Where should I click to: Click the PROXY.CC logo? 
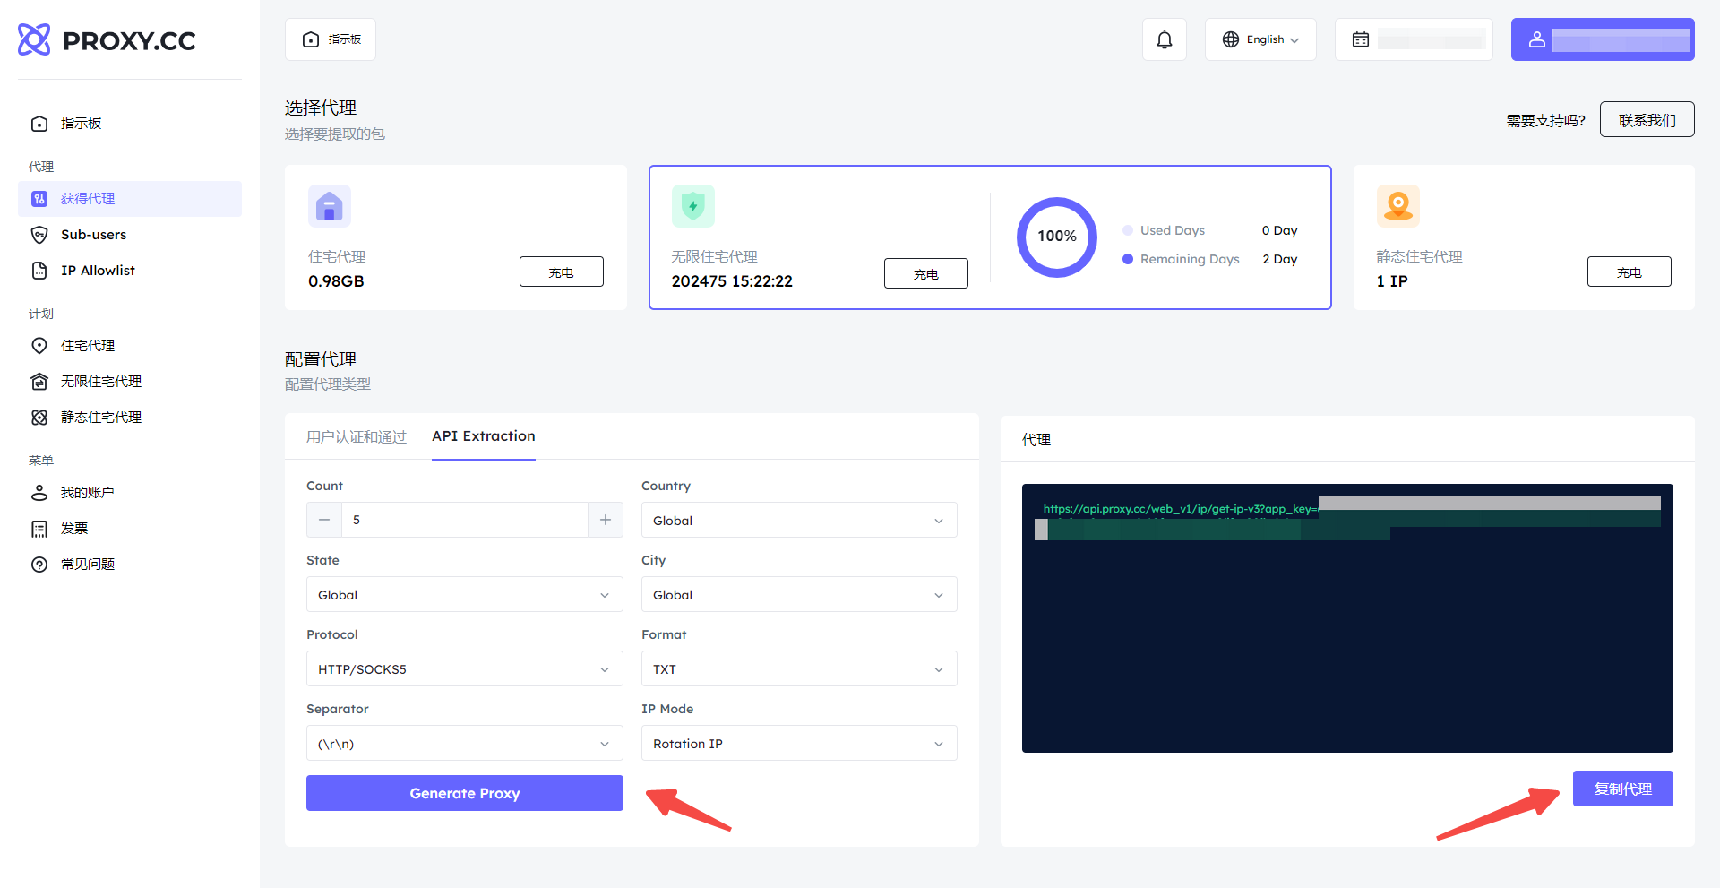click(107, 40)
